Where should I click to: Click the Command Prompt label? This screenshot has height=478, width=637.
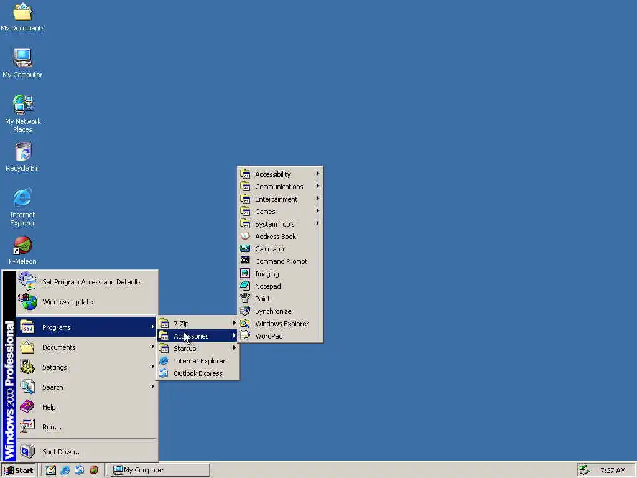(x=281, y=261)
